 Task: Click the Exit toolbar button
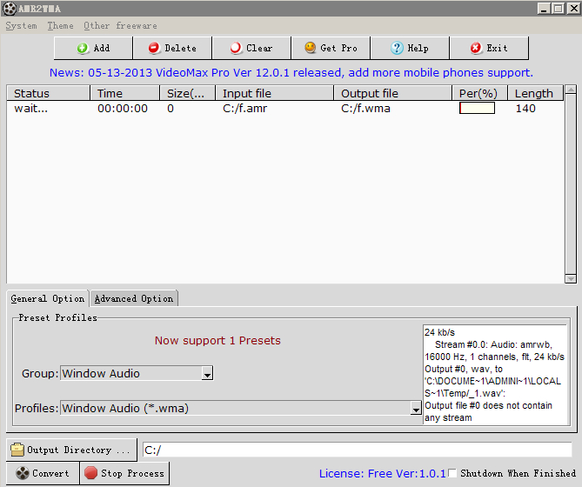488,48
